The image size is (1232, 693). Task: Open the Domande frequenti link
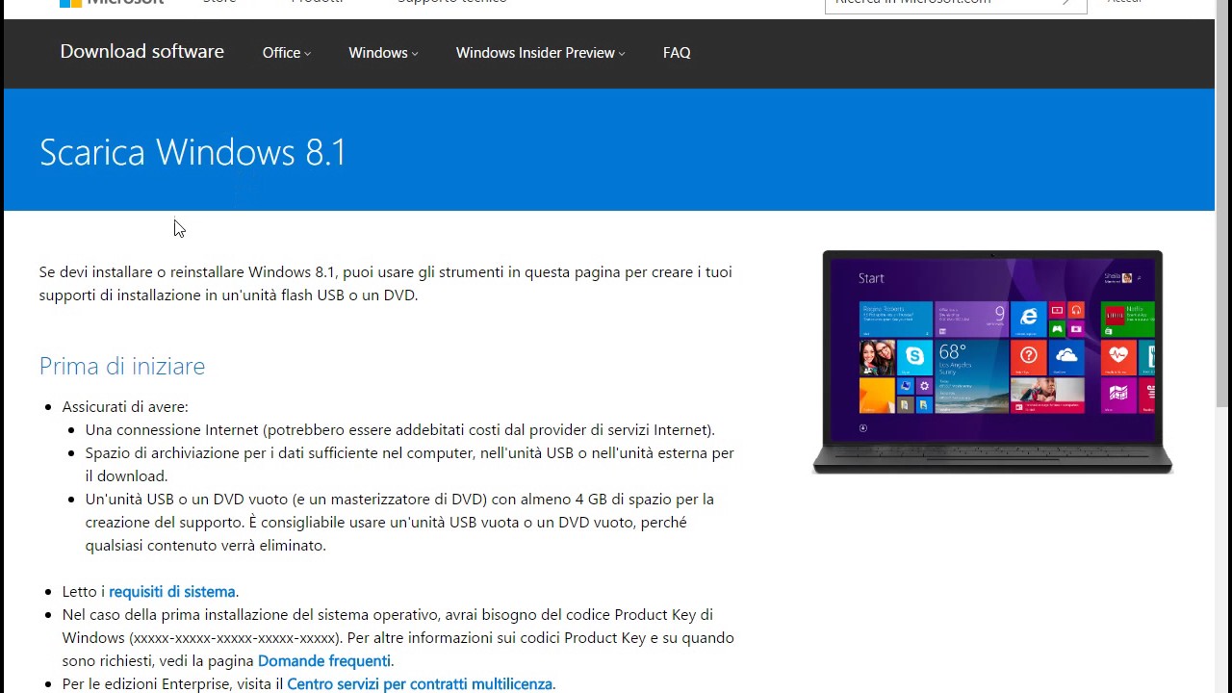coord(324,660)
